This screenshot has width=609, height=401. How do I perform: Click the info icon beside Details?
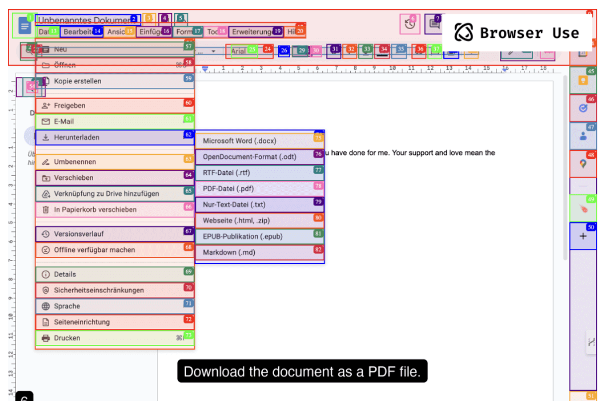pos(46,274)
